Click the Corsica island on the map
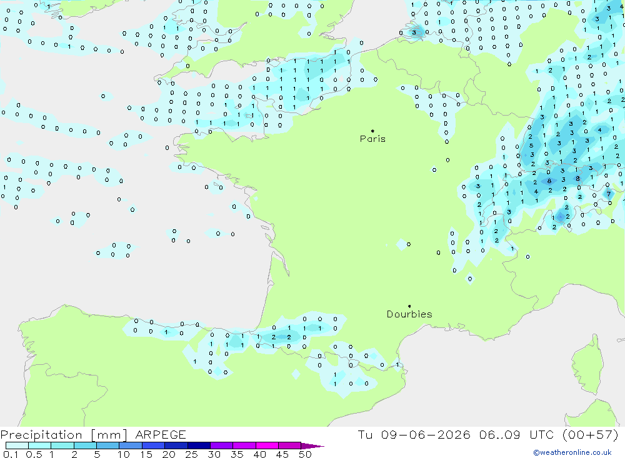Screen dimensions: 625x458 [588, 365]
